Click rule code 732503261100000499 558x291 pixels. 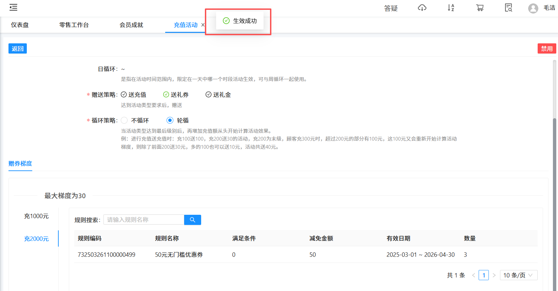[x=107, y=255]
